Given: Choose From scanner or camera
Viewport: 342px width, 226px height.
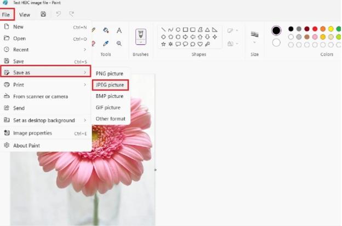Looking at the screenshot, I should coord(45,96).
